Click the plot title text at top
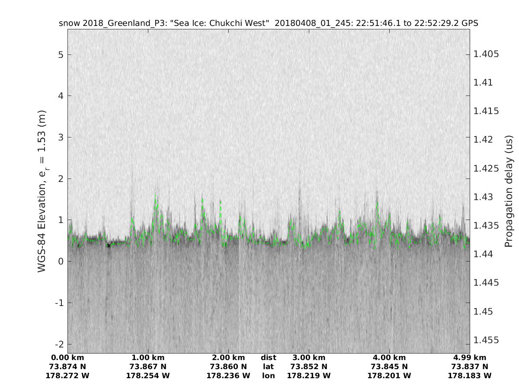The height and width of the screenshot is (389, 519). click(x=268, y=23)
